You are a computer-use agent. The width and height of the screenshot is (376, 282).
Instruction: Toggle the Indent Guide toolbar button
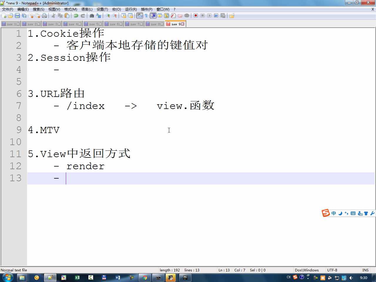tap(153, 16)
